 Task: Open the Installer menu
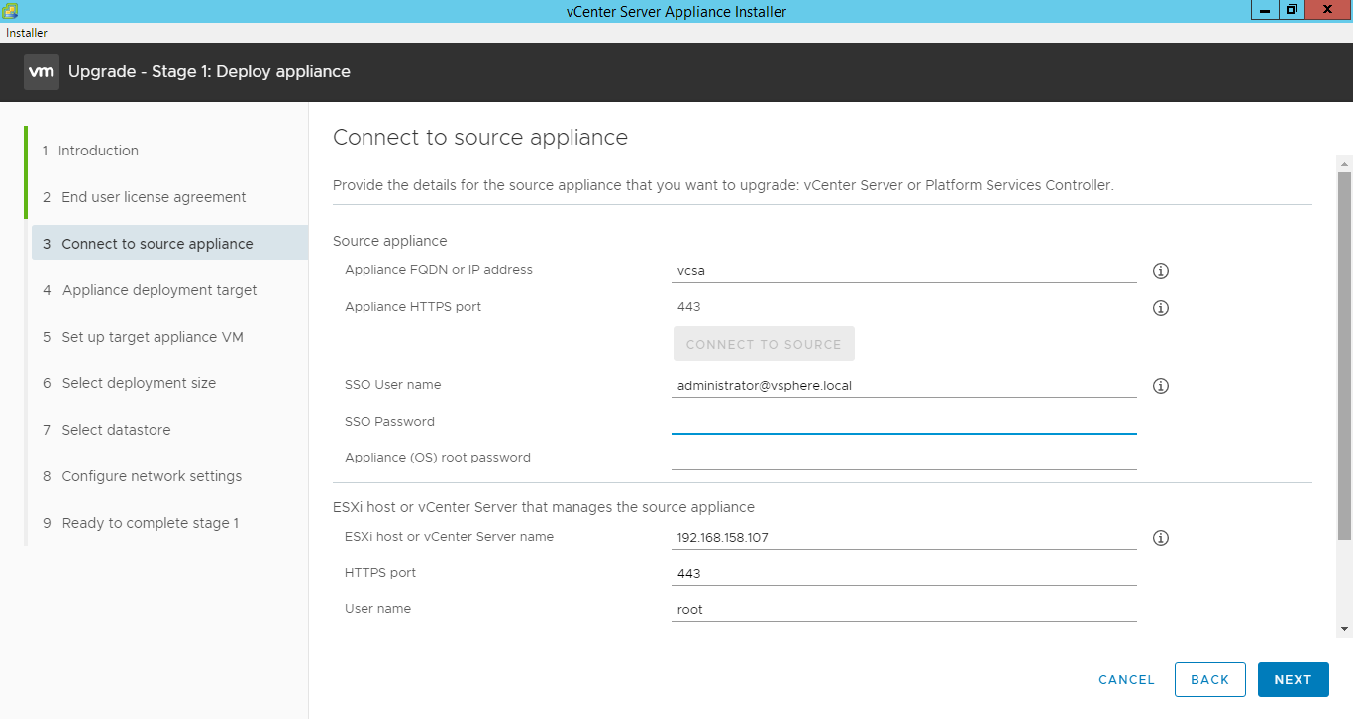[26, 32]
